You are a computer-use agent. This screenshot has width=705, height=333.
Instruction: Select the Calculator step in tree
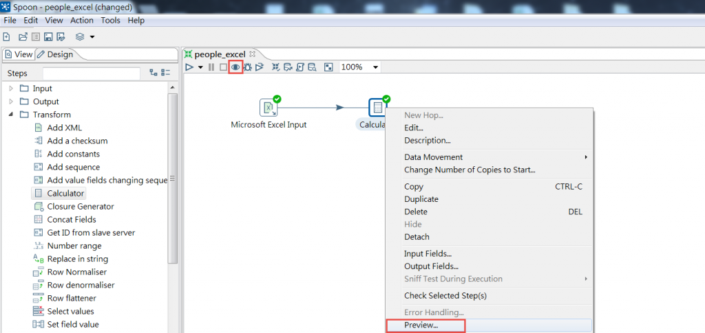tap(65, 194)
